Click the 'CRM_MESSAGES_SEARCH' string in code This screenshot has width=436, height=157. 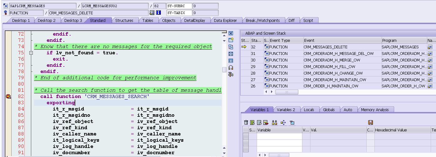116,96
